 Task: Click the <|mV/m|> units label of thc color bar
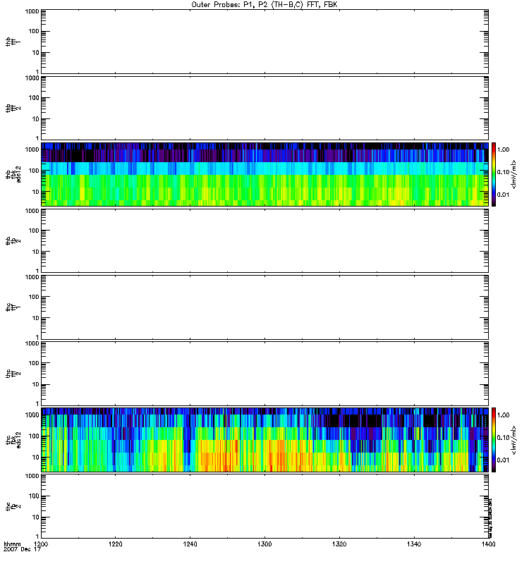(514, 440)
